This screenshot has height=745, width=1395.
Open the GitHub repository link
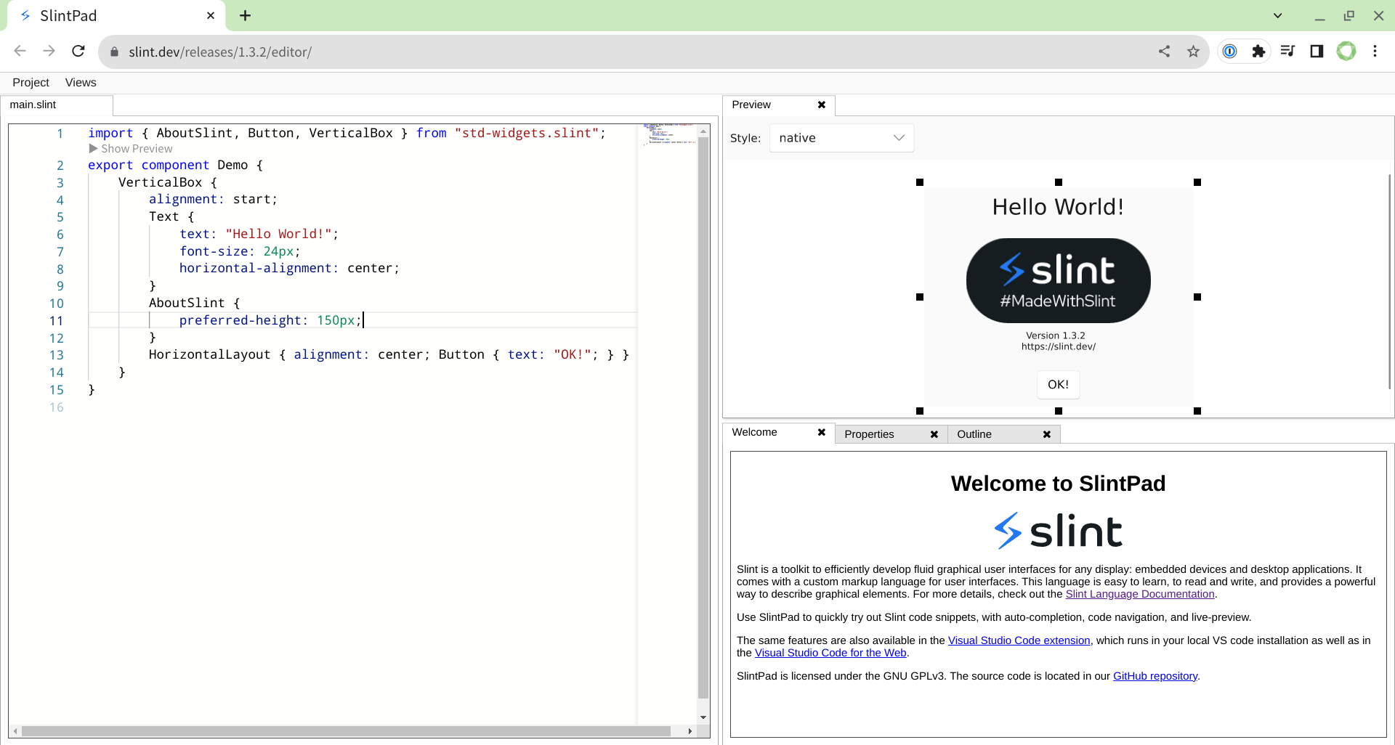click(x=1155, y=675)
